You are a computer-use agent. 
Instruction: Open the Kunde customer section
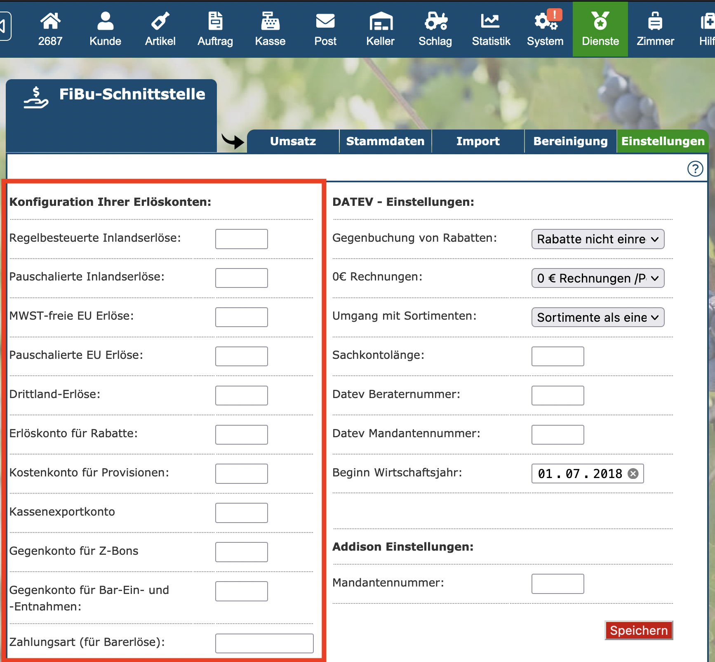click(105, 29)
